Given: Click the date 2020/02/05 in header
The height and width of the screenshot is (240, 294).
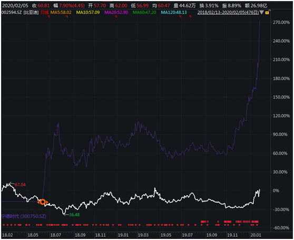Looking at the screenshot, I should pyautogui.click(x=15, y=6).
